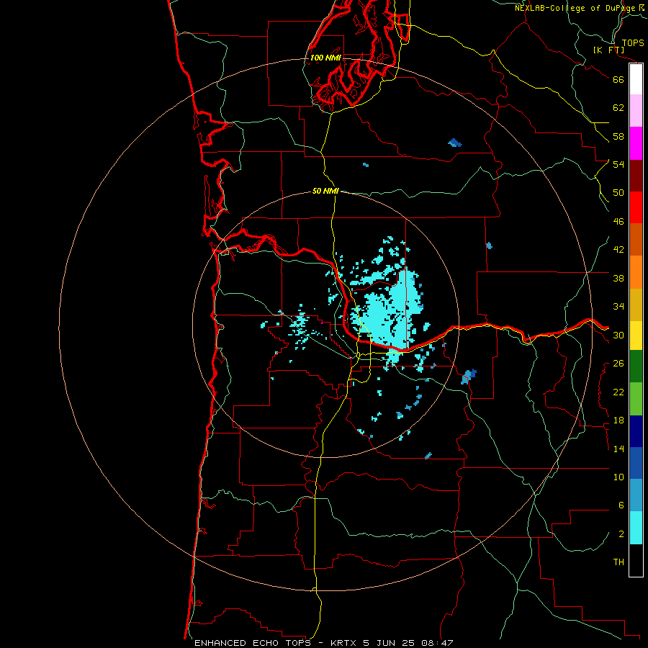Pick the cyan legend swatch near 2
The image size is (648, 648).
pos(636,528)
